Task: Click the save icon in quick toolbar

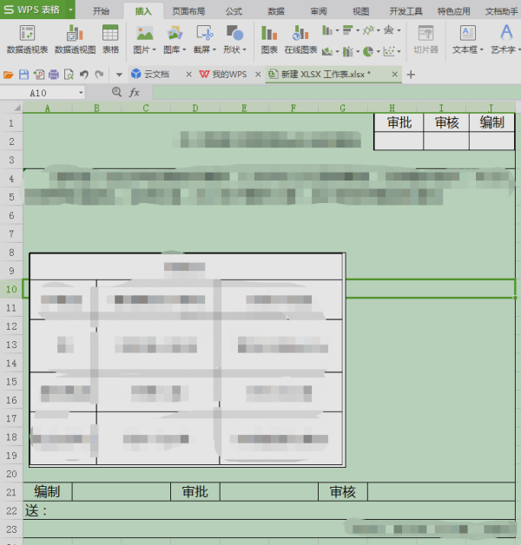Action: pos(23,75)
